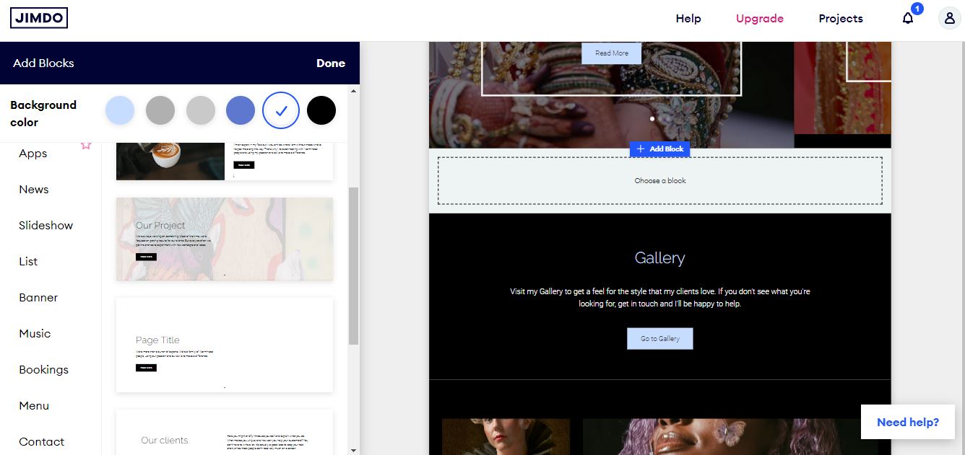The width and height of the screenshot is (965, 455).
Task: Click the pink star next to Apps
Action: (x=86, y=145)
